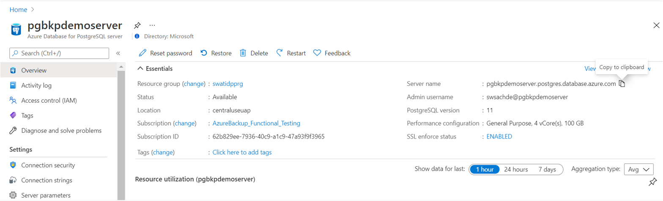Open Connection security settings

[x=48, y=165]
